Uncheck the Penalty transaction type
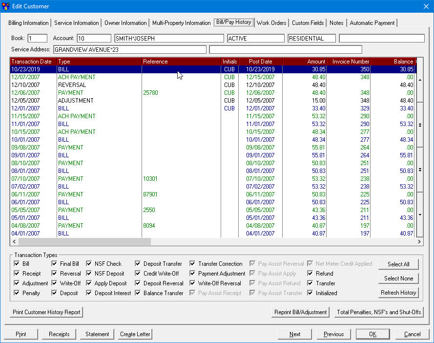This screenshot has height=343, width=434. pyautogui.click(x=17, y=293)
